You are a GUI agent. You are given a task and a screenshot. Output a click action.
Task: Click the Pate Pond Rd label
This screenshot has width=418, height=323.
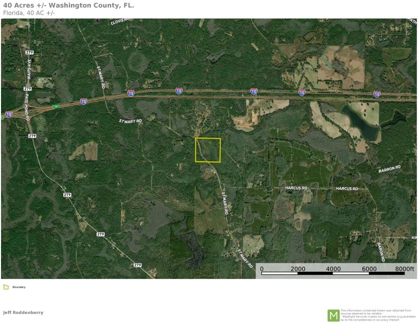coord(27,107)
